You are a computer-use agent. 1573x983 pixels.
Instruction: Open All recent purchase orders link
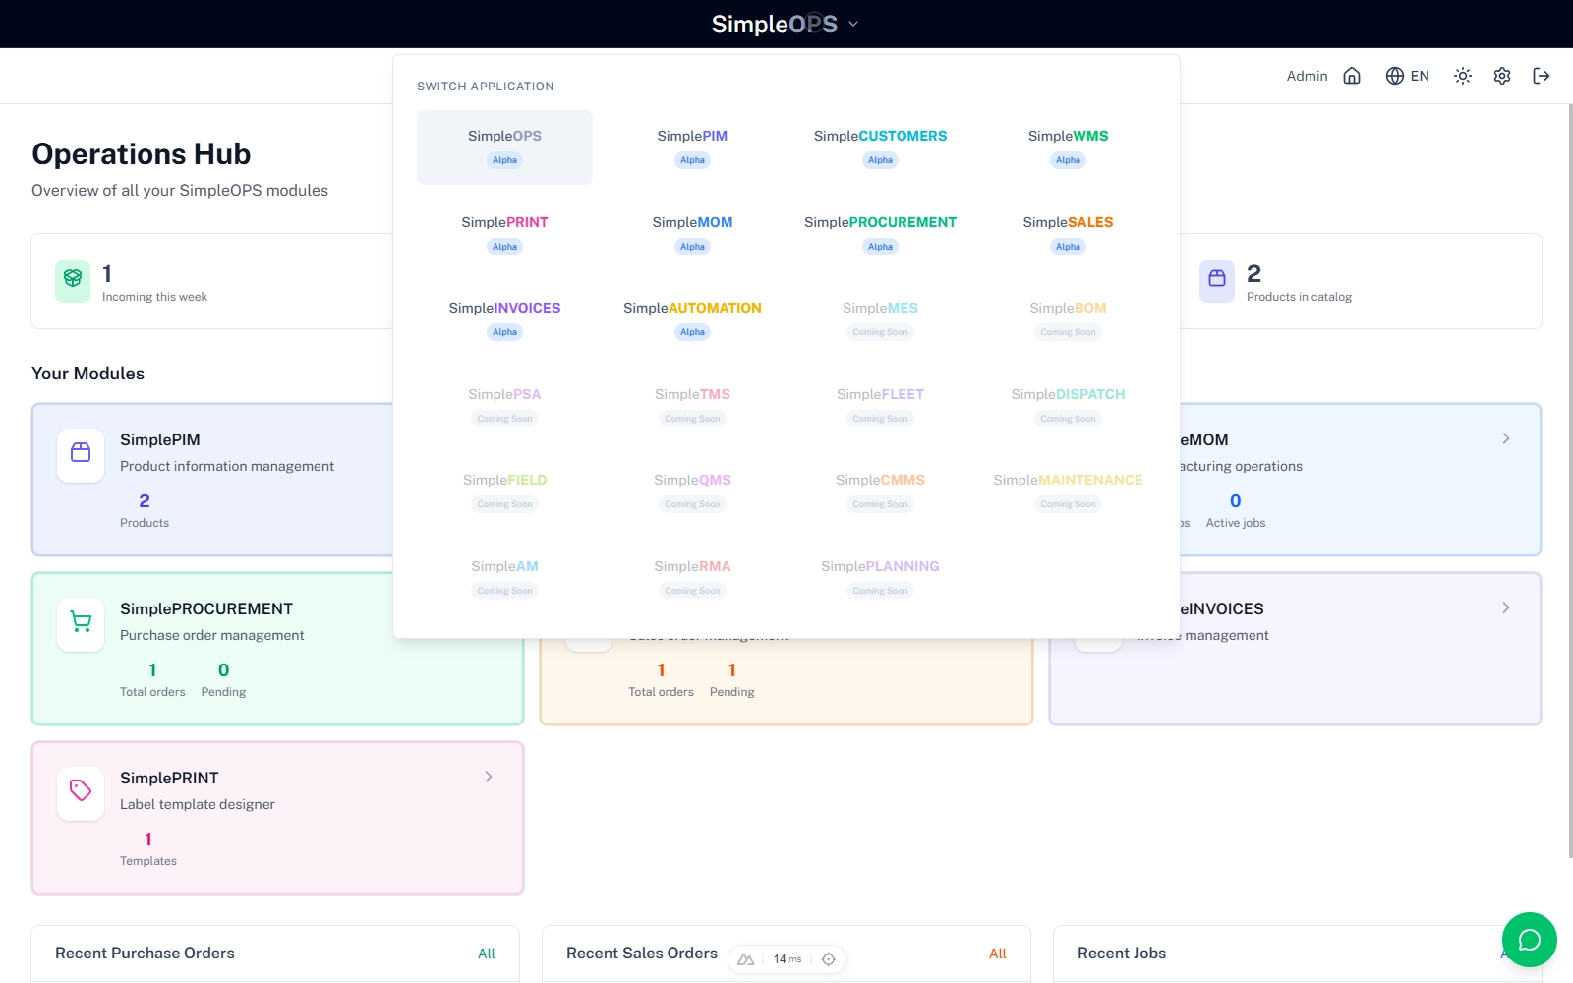point(487,953)
